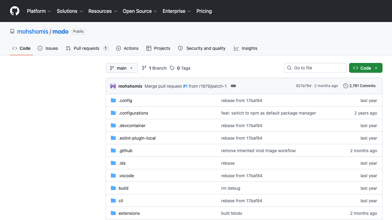This screenshot has height=220, width=392.
Task: Open the .config folder name
Action: (126, 101)
